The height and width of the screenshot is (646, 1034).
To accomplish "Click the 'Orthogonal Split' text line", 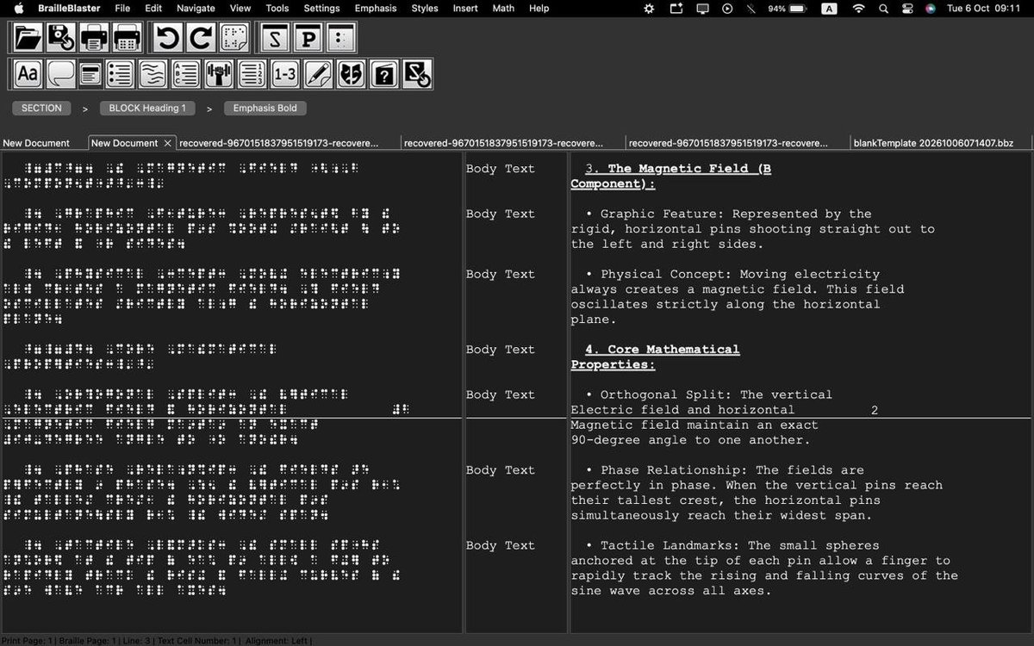I will pos(708,394).
